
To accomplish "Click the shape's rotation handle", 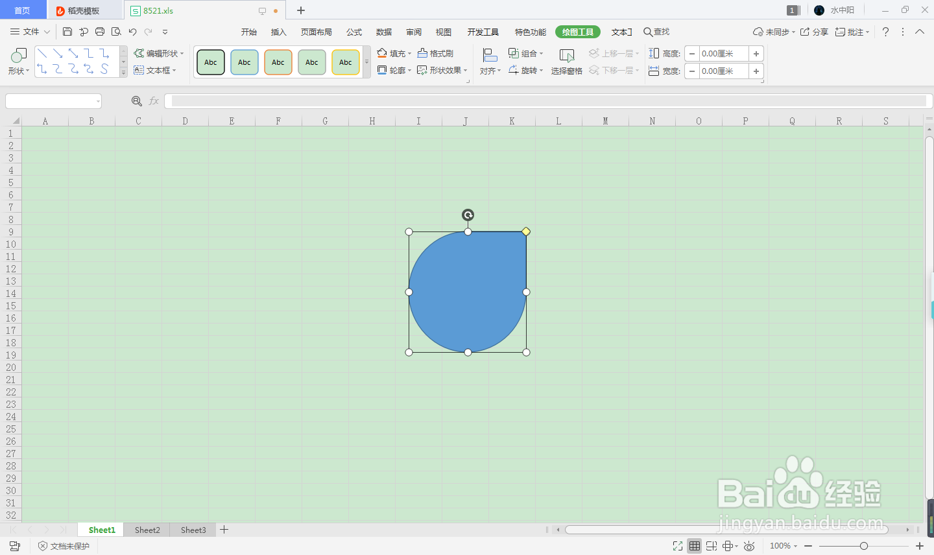I will pyautogui.click(x=468, y=215).
